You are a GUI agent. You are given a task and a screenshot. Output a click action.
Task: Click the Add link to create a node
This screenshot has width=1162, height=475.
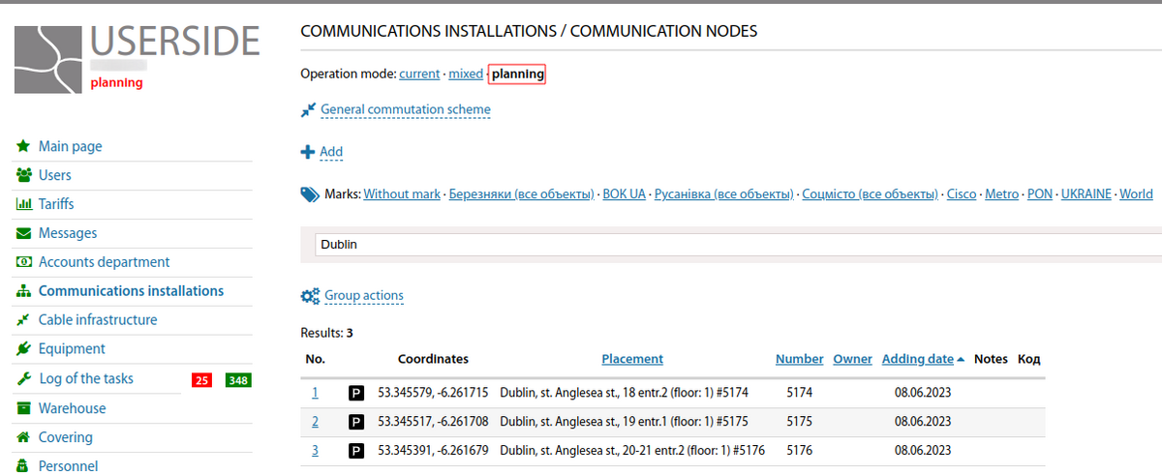coord(331,152)
